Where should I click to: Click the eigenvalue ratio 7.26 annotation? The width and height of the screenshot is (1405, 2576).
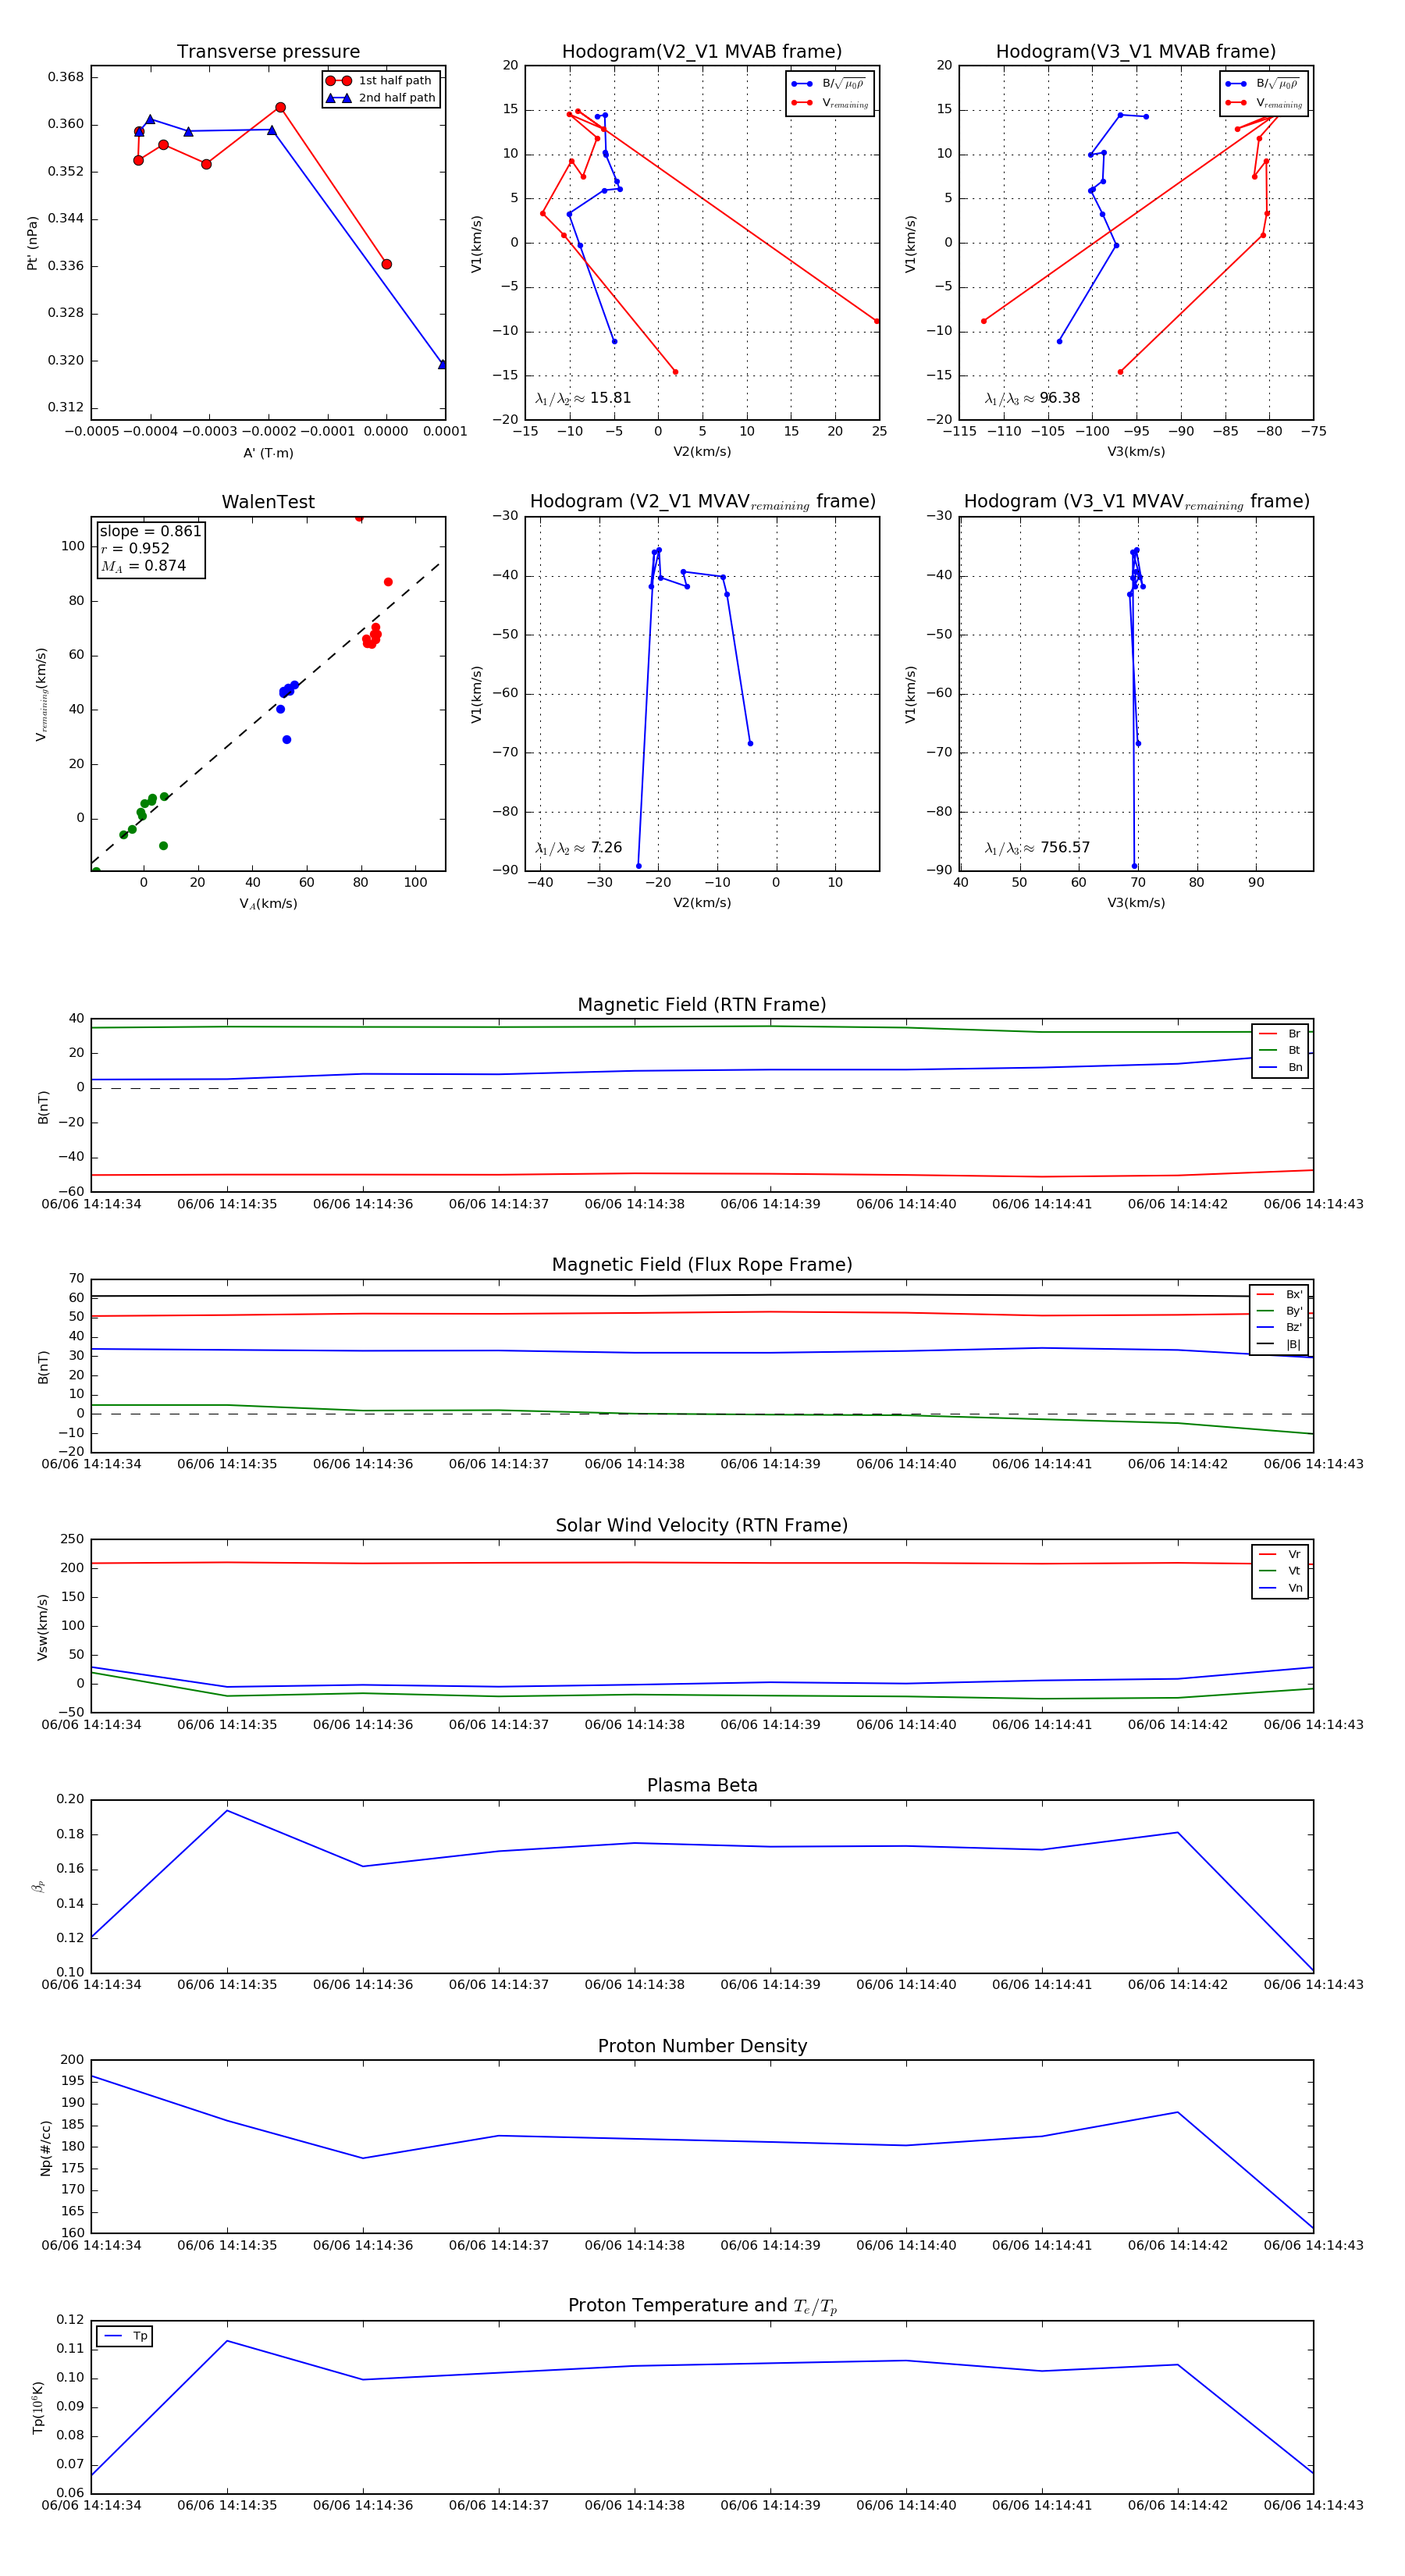(x=578, y=848)
